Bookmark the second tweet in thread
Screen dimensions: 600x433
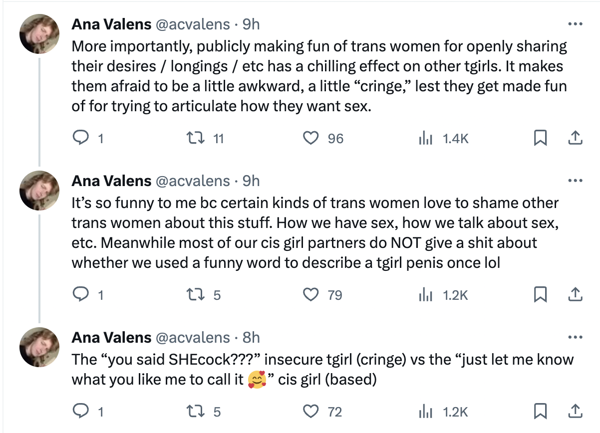pos(540,295)
